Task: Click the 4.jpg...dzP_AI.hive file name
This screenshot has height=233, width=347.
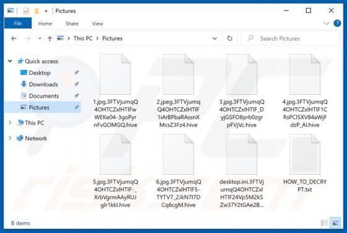Action: (305, 113)
